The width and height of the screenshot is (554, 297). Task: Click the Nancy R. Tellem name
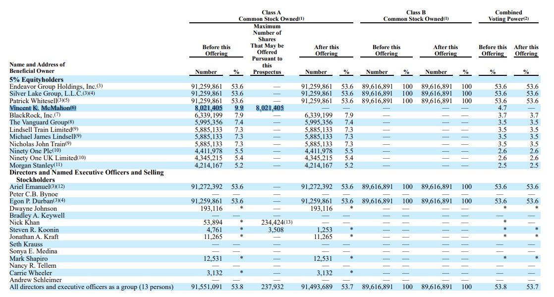pyautogui.click(x=33, y=266)
